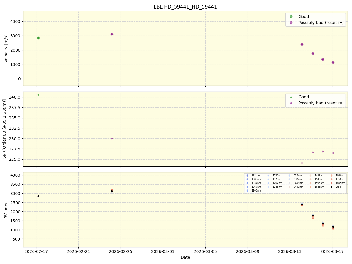This screenshot has height=264, width=352.
Task: Click the green Good data point on 2026-02-17
Action: [x=38, y=38]
